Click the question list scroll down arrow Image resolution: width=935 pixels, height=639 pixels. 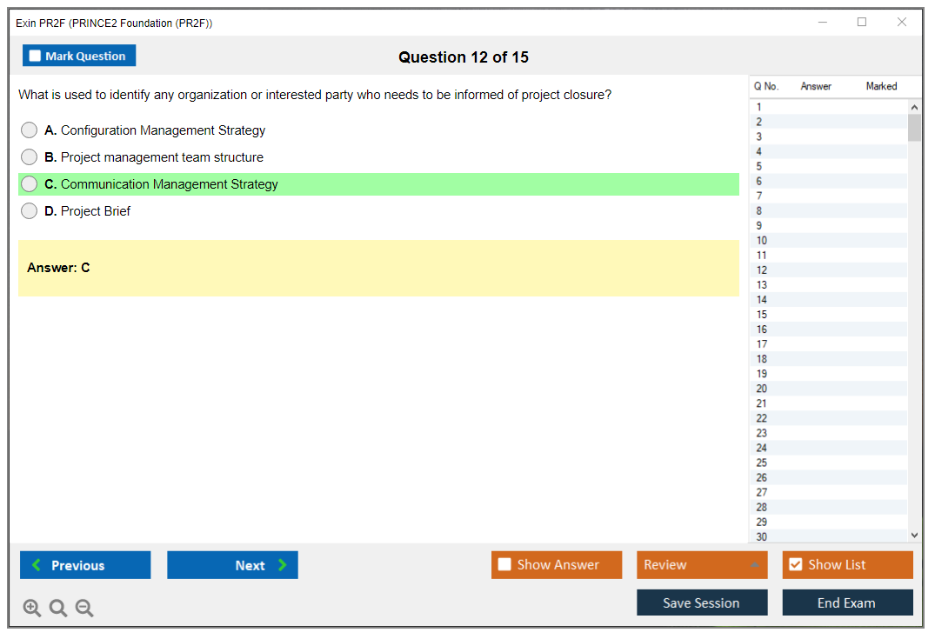tap(913, 536)
